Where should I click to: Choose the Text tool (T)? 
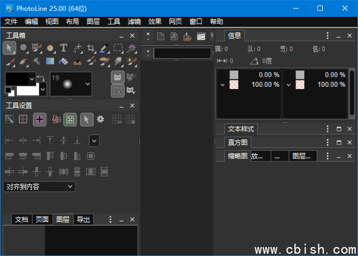(63, 48)
